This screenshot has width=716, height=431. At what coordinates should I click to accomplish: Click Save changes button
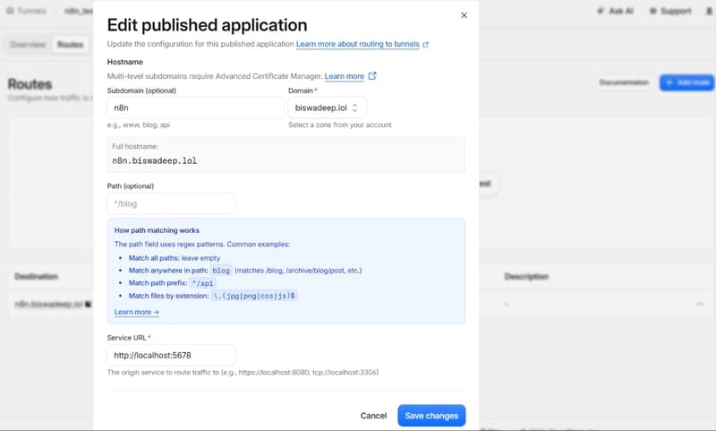click(431, 416)
